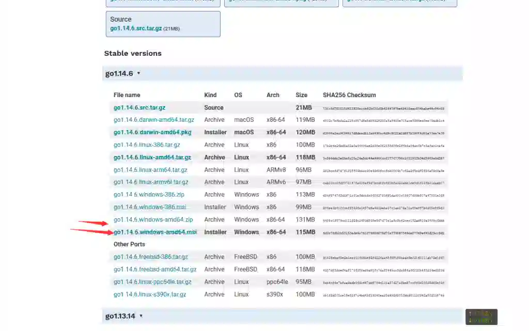Click the 120MB size cell
529x331 pixels.
point(306,132)
